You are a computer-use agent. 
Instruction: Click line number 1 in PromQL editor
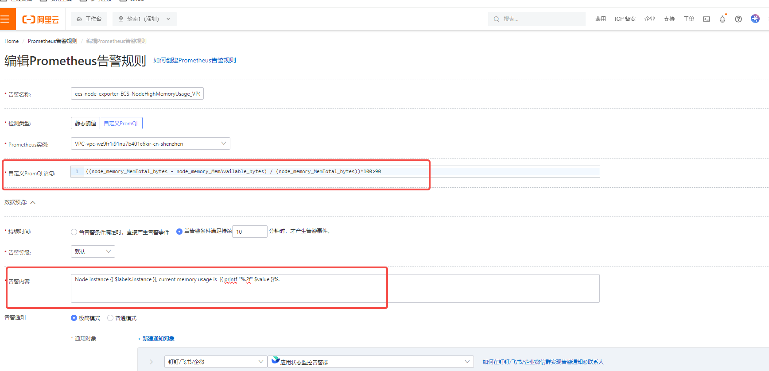point(77,171)
